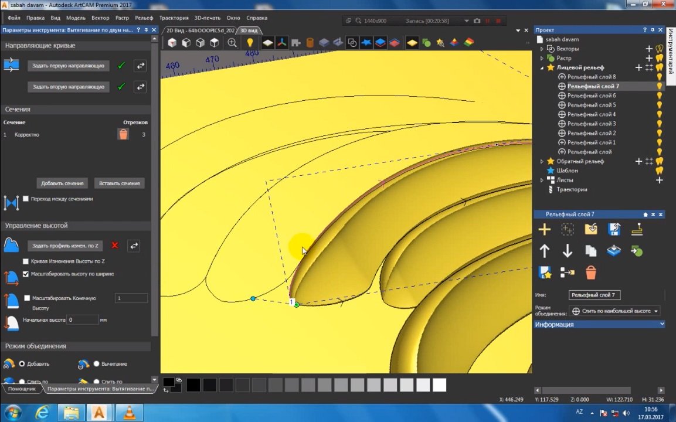Open the 'Рельеф' menu
This screenshot has width=676, height=422.
(144, 18)
